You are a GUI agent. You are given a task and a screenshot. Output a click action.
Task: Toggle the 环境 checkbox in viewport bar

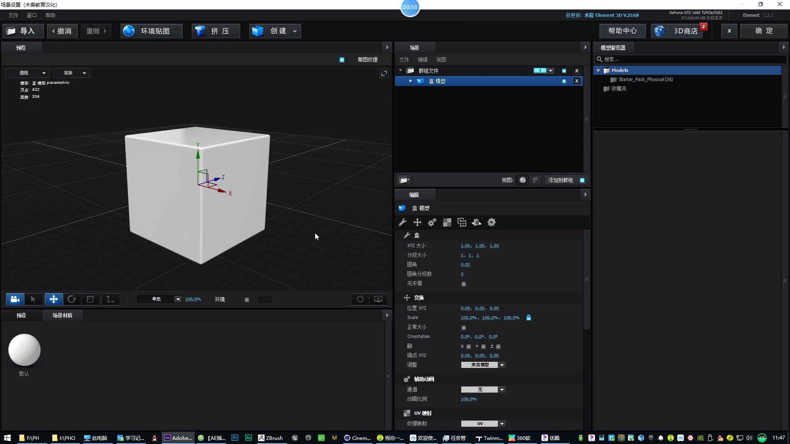click(x=247, y=300)
